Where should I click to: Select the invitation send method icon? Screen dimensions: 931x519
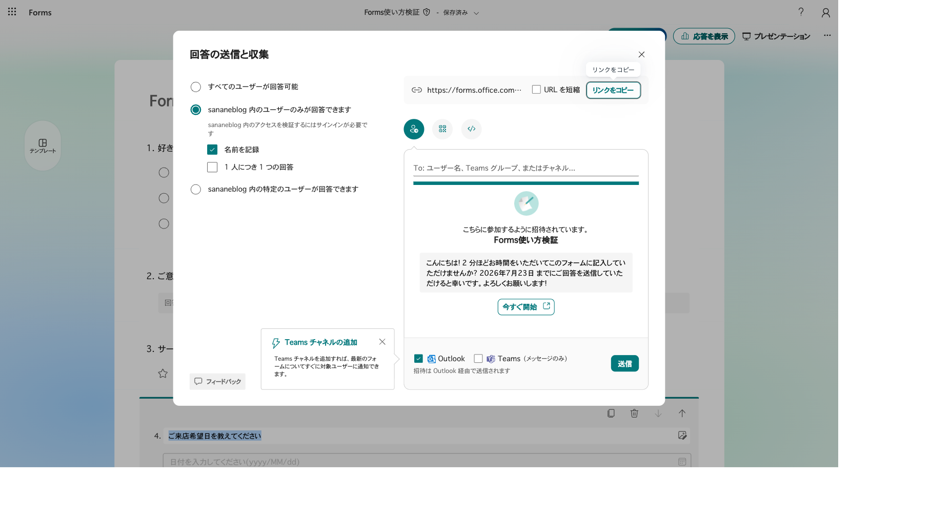(x=414, y=129)
